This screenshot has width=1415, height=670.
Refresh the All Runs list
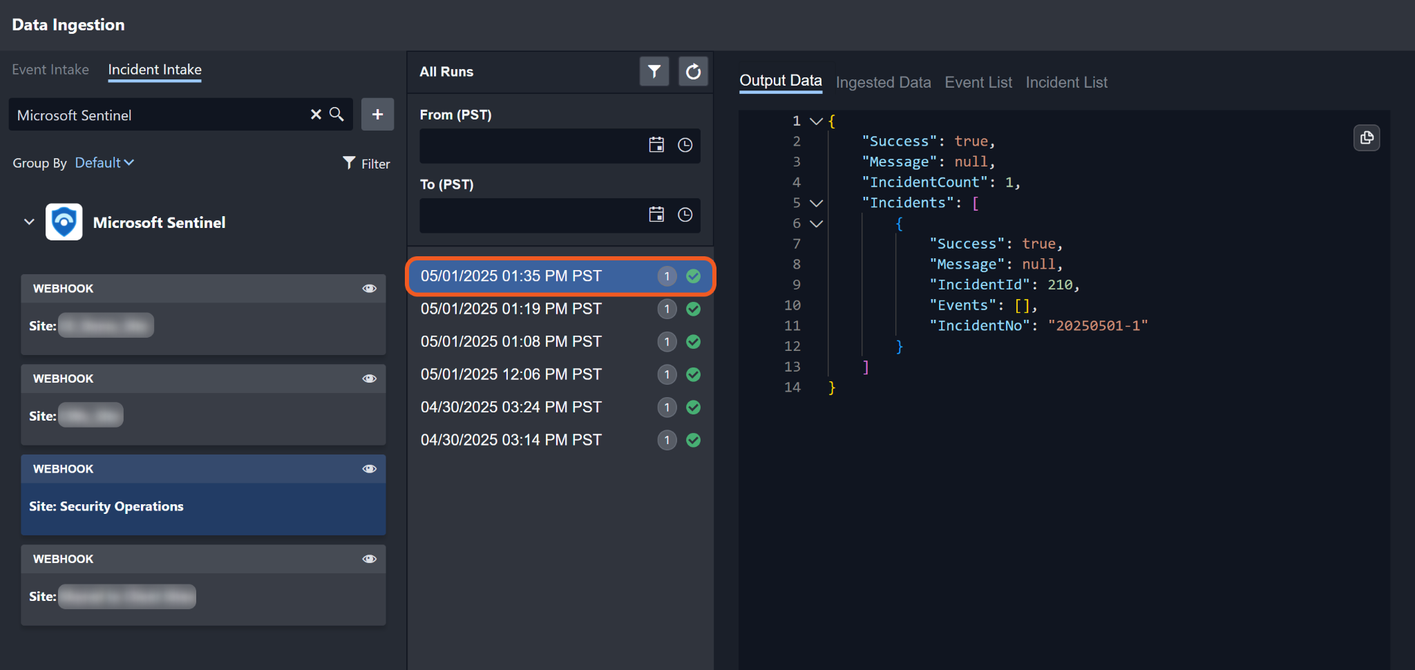[693, 71]
